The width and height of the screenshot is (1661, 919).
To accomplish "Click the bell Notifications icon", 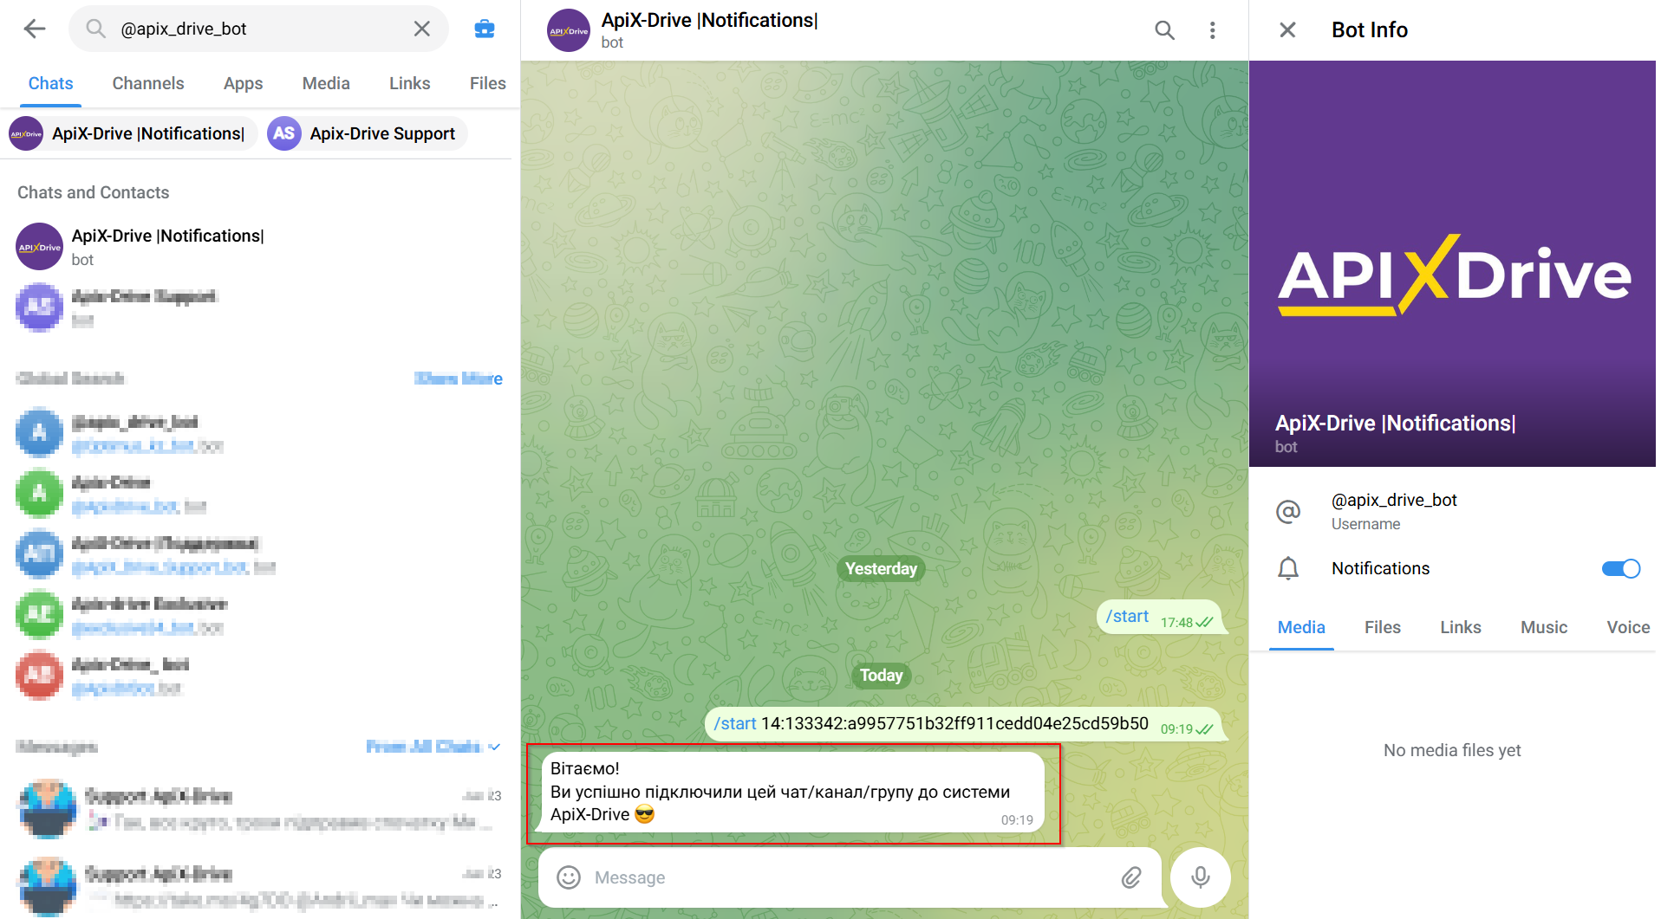I will 1288,568.
